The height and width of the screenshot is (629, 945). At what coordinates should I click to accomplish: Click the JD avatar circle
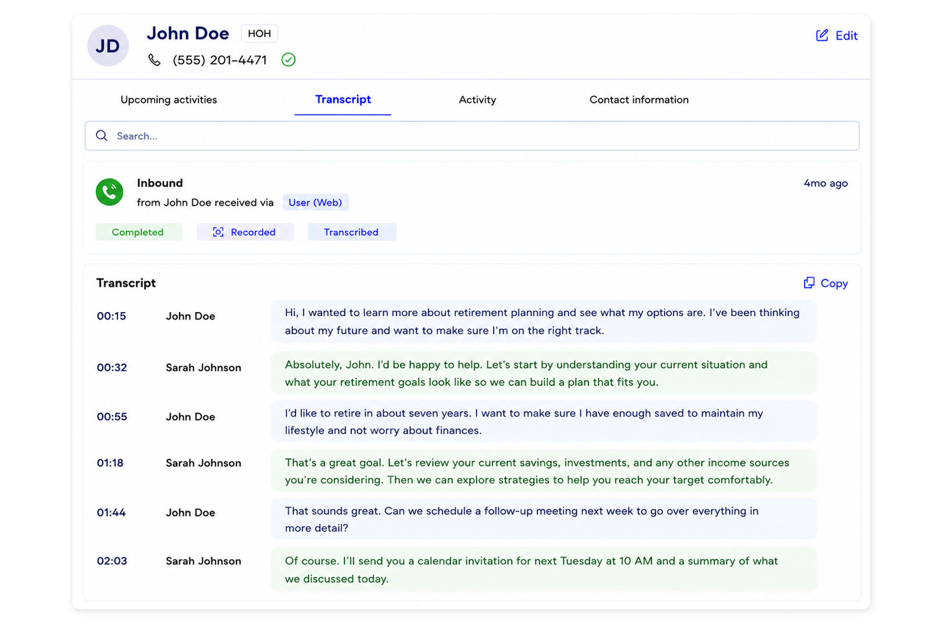tap(108, 45)
